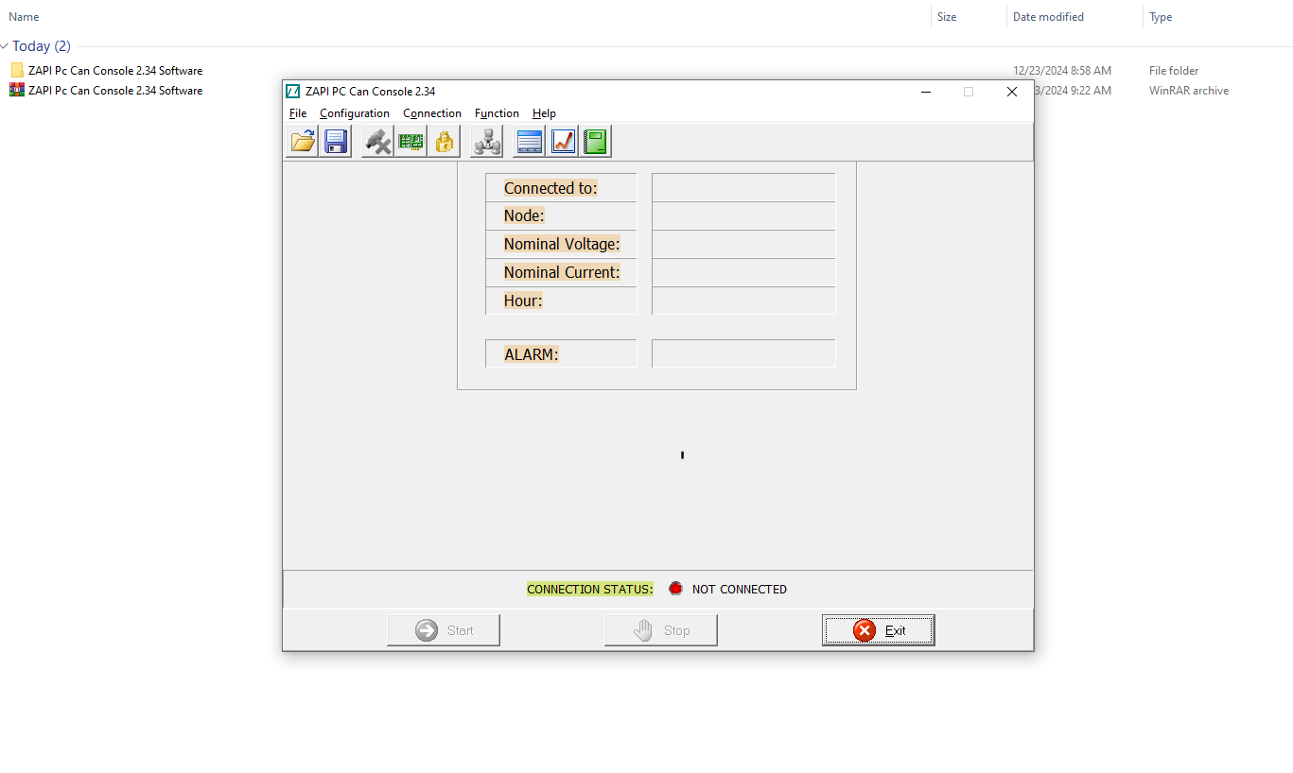Click the 'Node:' label
1293x773 pixels.
coord(524,215)
